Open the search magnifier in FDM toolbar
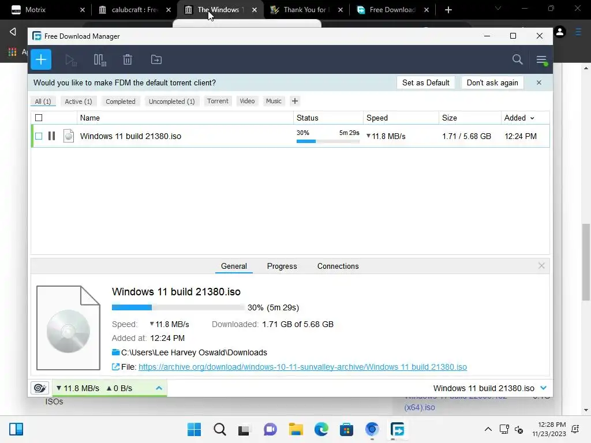Image resolution: width=591 pixels, height=443 pixels. 518,59
